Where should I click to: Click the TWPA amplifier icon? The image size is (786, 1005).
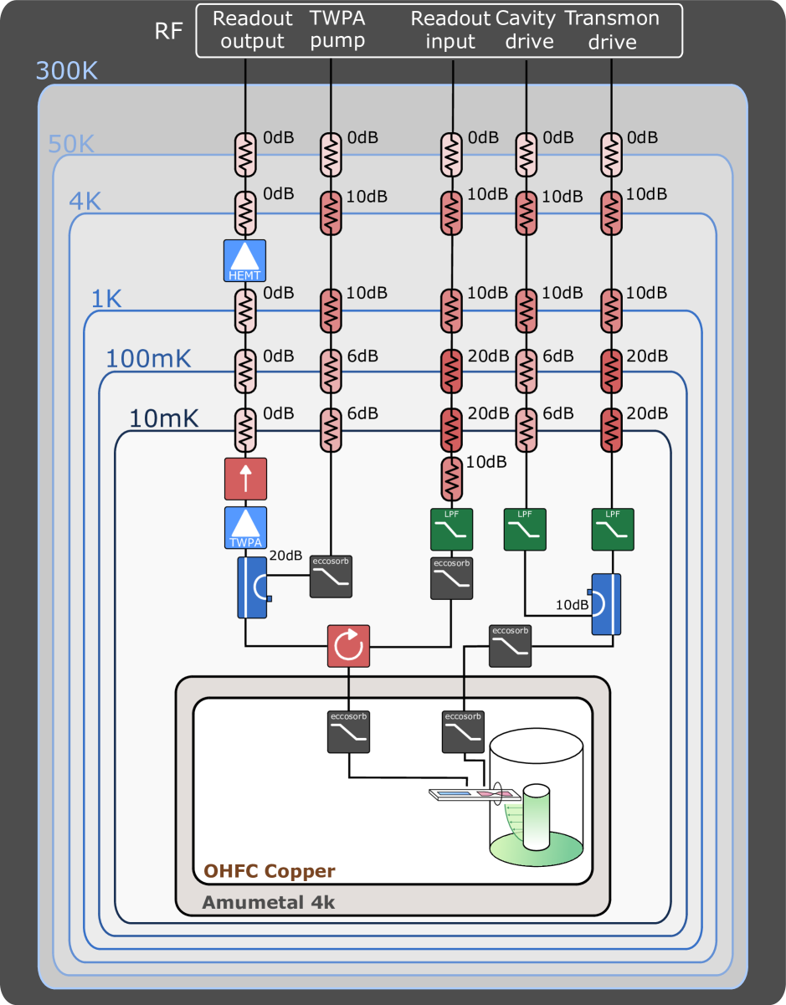coord(244,527)
